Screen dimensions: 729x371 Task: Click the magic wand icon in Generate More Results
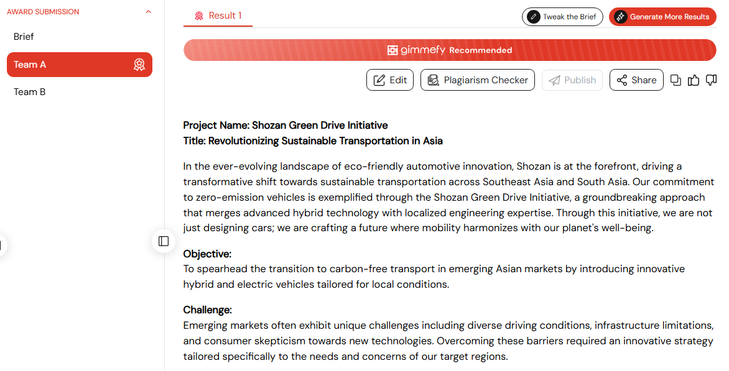click(620, 17)
